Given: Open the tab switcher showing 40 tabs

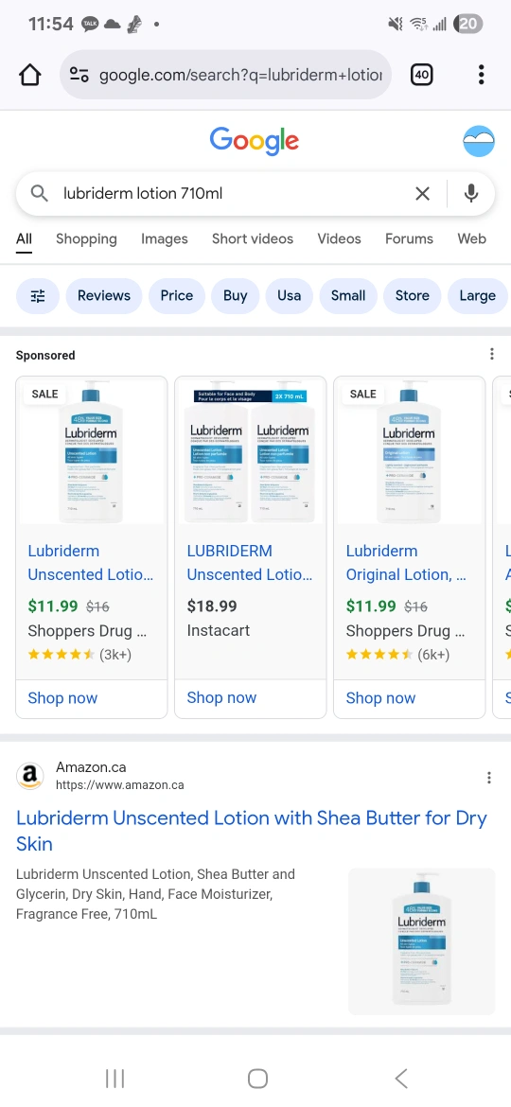Looking at the screenshot, I should tap(421, 74).
